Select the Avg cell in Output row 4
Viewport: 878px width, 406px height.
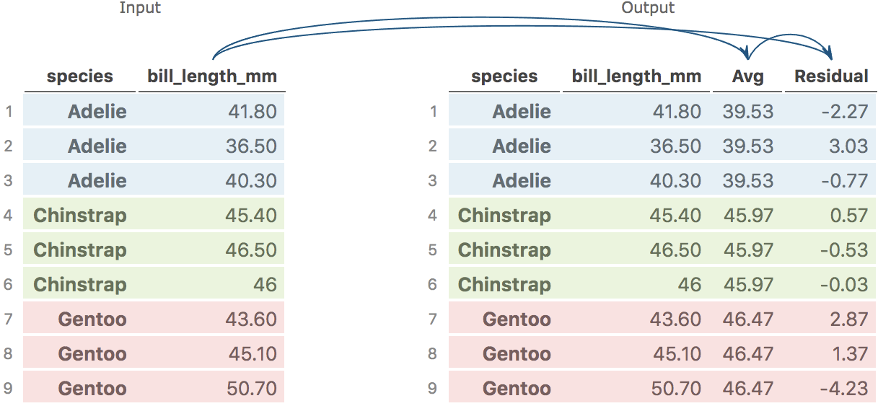pyautogui.click(x=747, y=216)
